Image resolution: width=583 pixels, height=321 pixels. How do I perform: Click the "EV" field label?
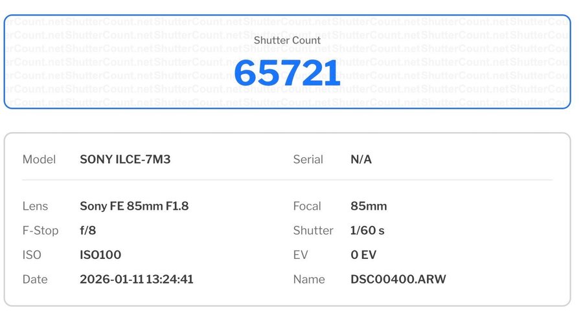pos(301,255)
